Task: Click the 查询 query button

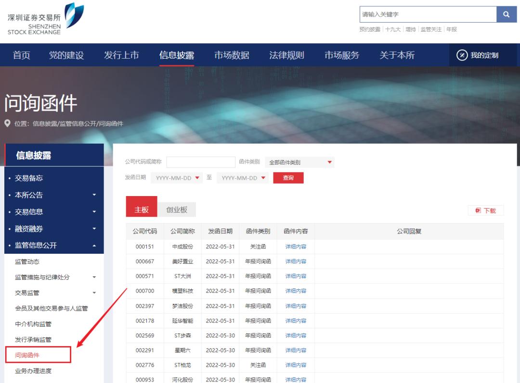Action: click(288, 177)
